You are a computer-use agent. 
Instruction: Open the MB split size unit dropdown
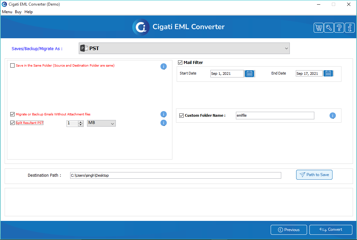click(101, 123)
